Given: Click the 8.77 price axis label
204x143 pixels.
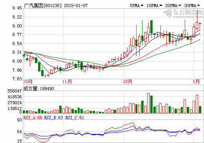Looking at the screenshot, I should [x=17, y=35].
